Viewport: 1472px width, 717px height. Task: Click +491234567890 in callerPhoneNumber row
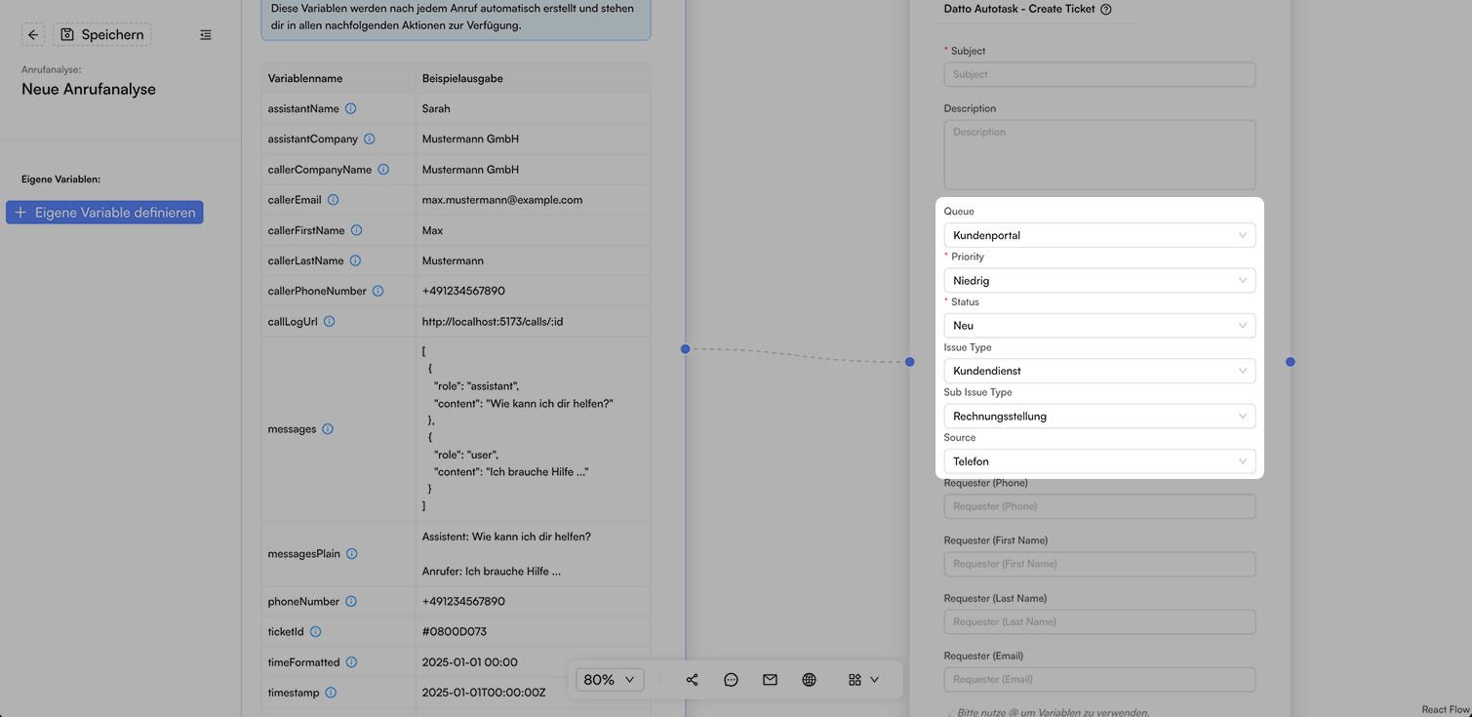(x=463, y=291)
